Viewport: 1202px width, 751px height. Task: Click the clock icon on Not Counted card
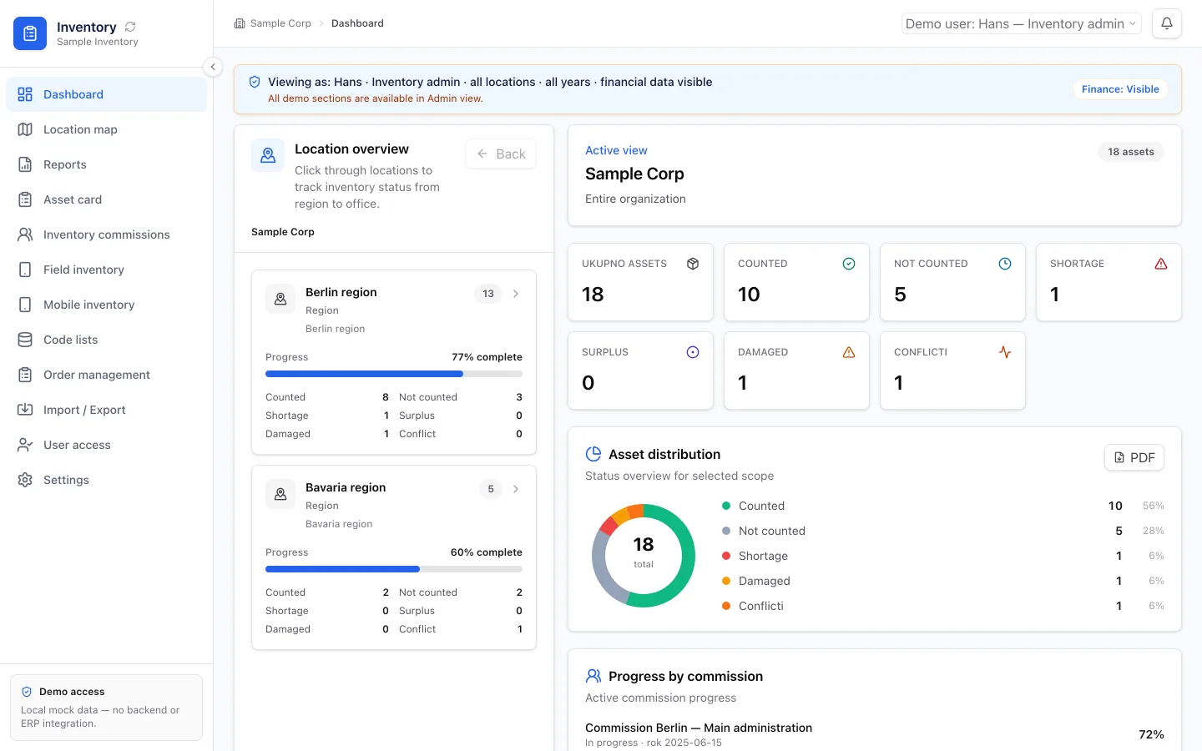coord(1005,264)
